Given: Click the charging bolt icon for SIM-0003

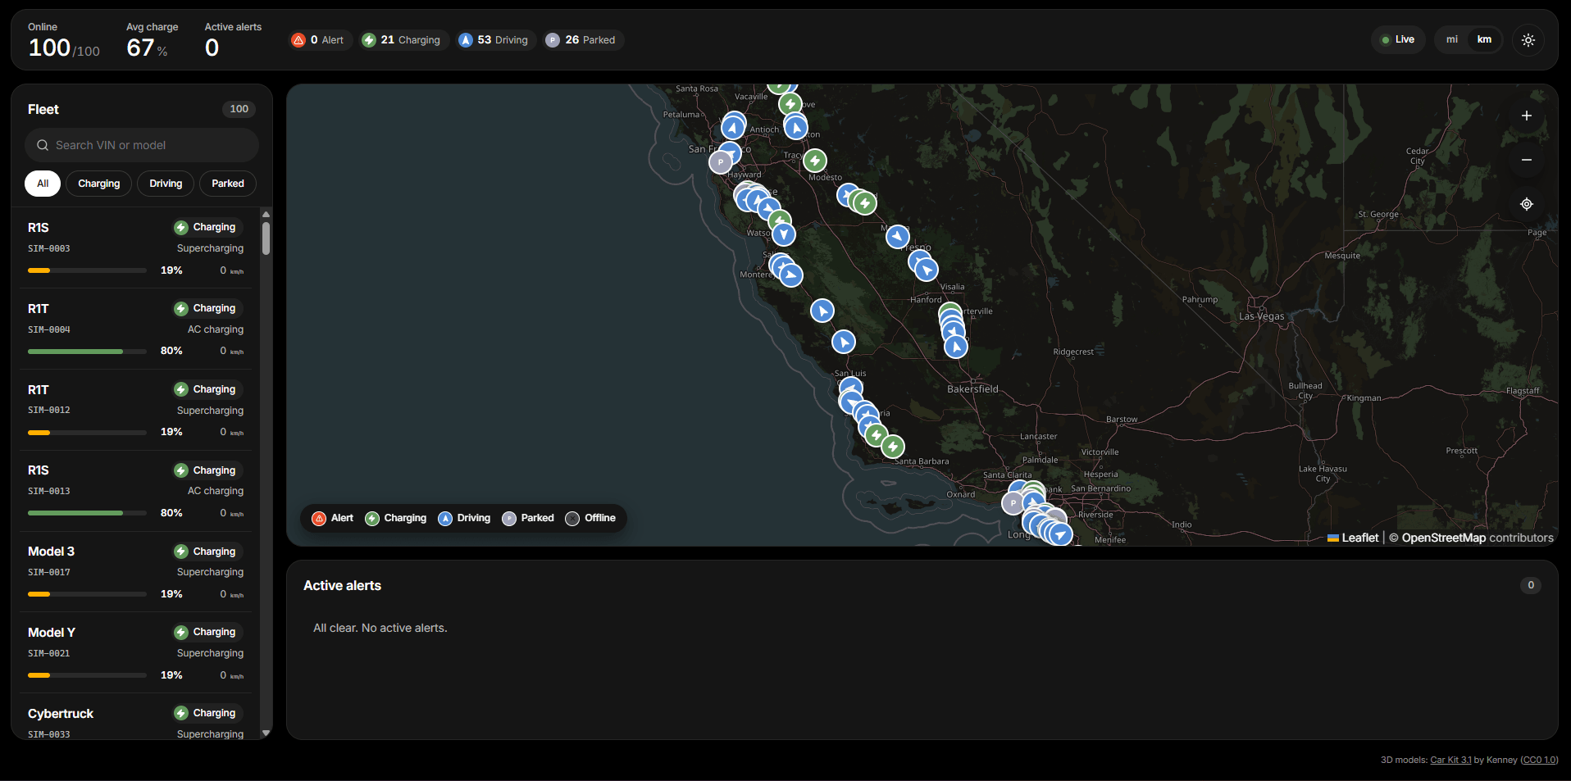Looking at the screenshot, I should 181,227.
